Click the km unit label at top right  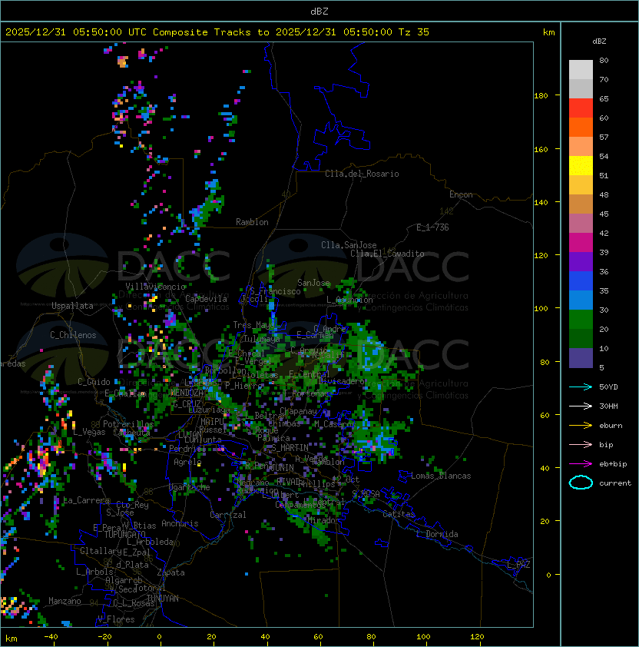pos(548,32)
